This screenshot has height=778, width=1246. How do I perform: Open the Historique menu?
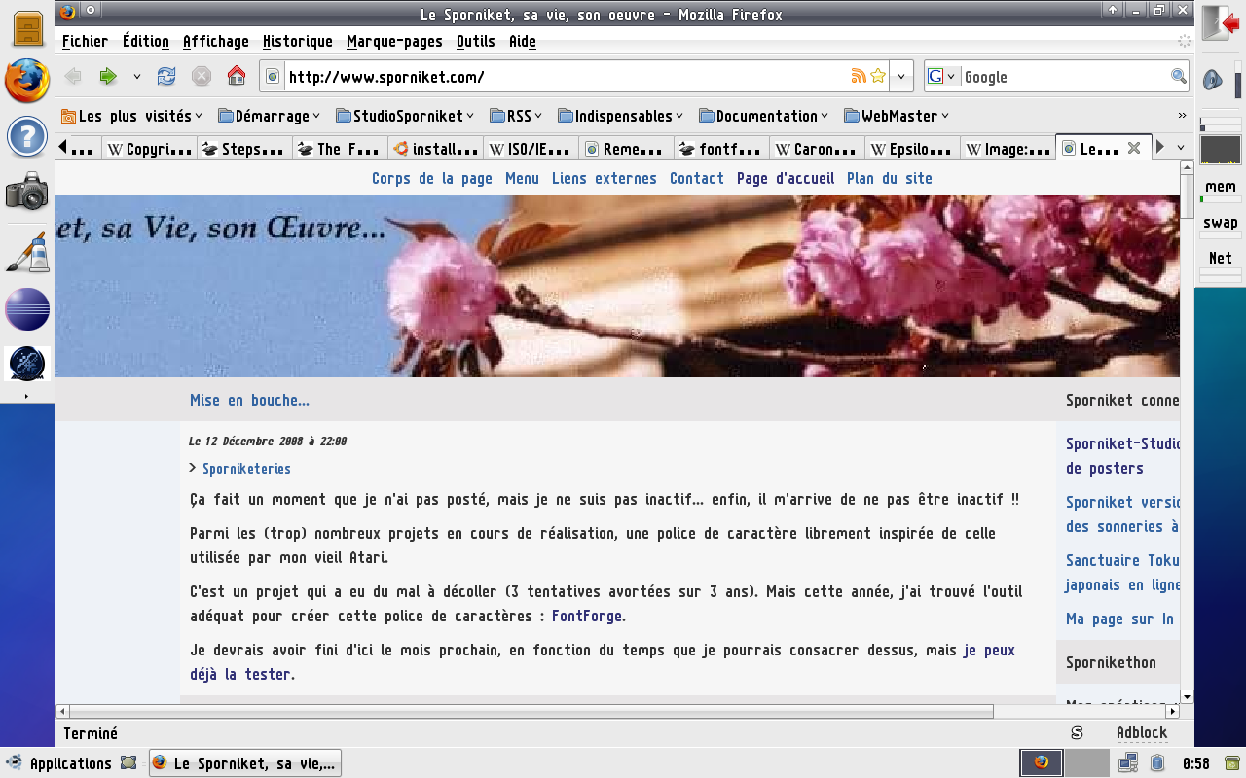coord(298,41)
